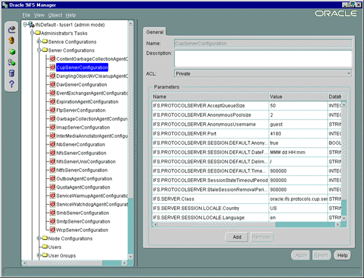364x278 pixels.
Task: Click the Description text field
Action: point(263,58)
